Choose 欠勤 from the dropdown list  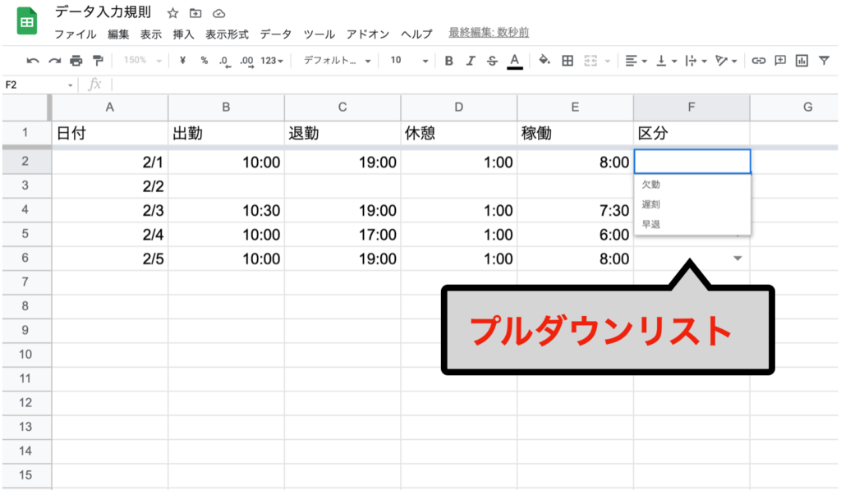click(x=692, y=185)
